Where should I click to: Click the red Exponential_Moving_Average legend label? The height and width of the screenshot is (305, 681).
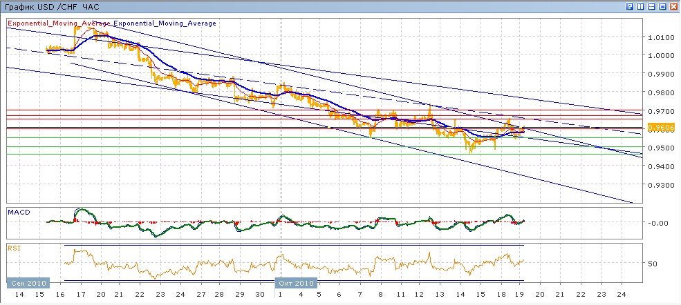(59, 23)
